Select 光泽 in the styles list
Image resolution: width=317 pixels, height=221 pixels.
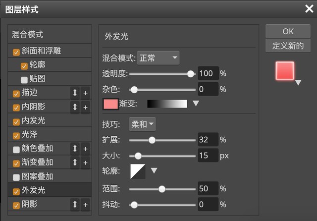[30, 135]
